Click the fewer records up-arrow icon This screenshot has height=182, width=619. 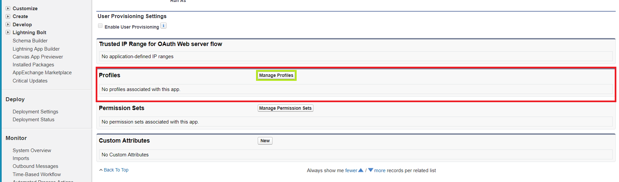coord(361,170)
